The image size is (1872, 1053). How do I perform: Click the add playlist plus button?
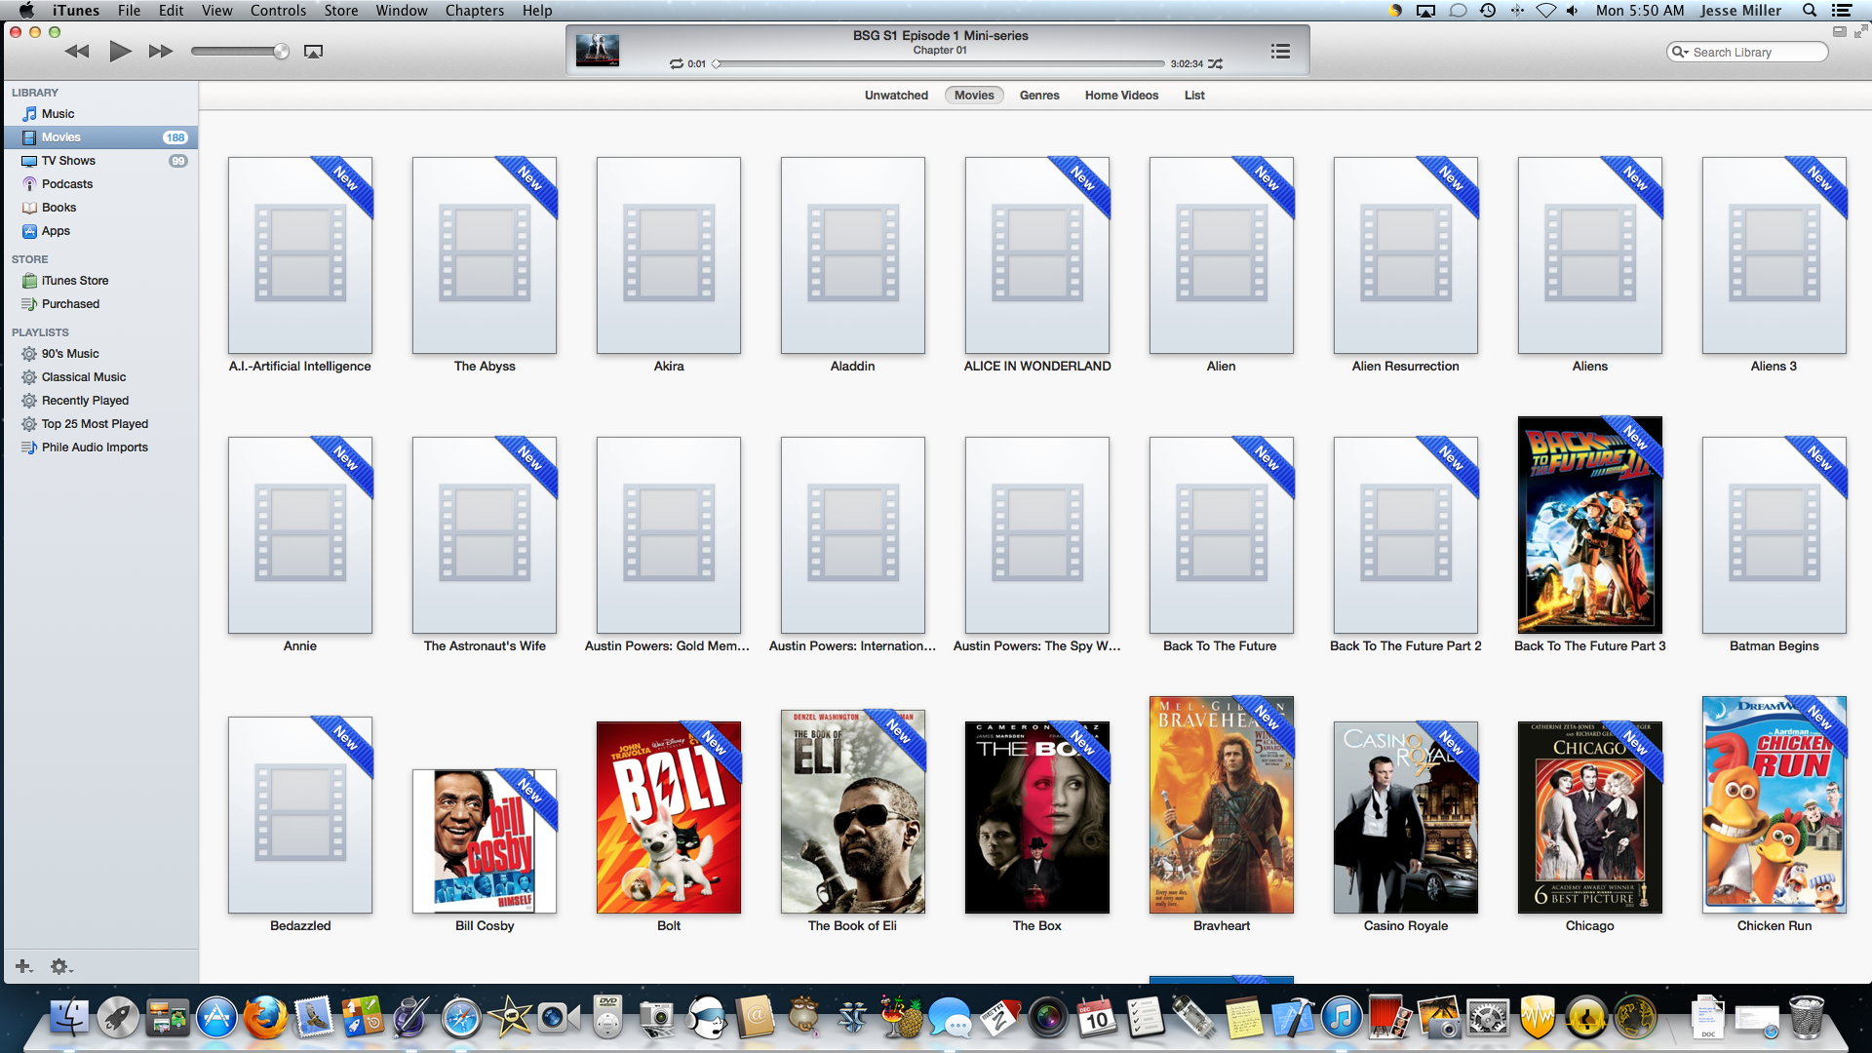pyautogui.click(x=23, y=966)
